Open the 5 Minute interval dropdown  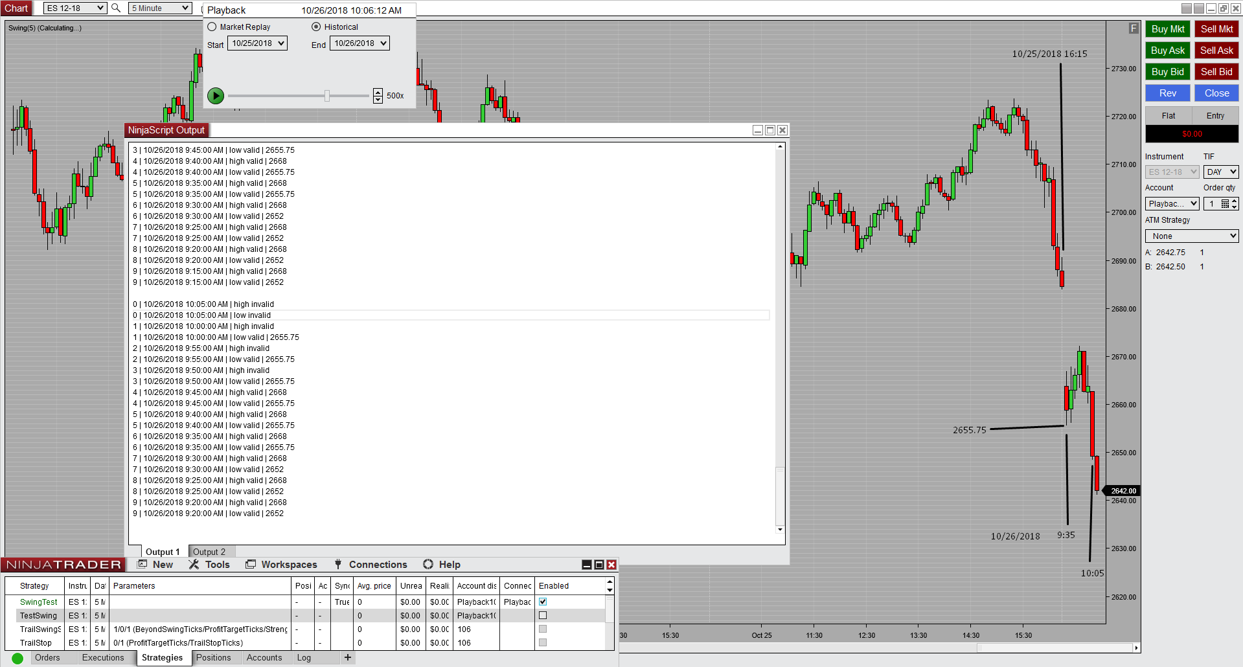click(160, 8)
